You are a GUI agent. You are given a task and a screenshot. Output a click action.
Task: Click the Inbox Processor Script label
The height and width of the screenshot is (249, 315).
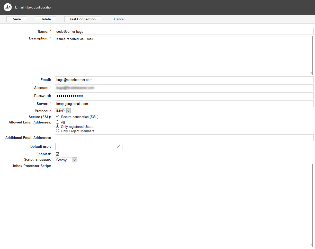tap(32, 166)
